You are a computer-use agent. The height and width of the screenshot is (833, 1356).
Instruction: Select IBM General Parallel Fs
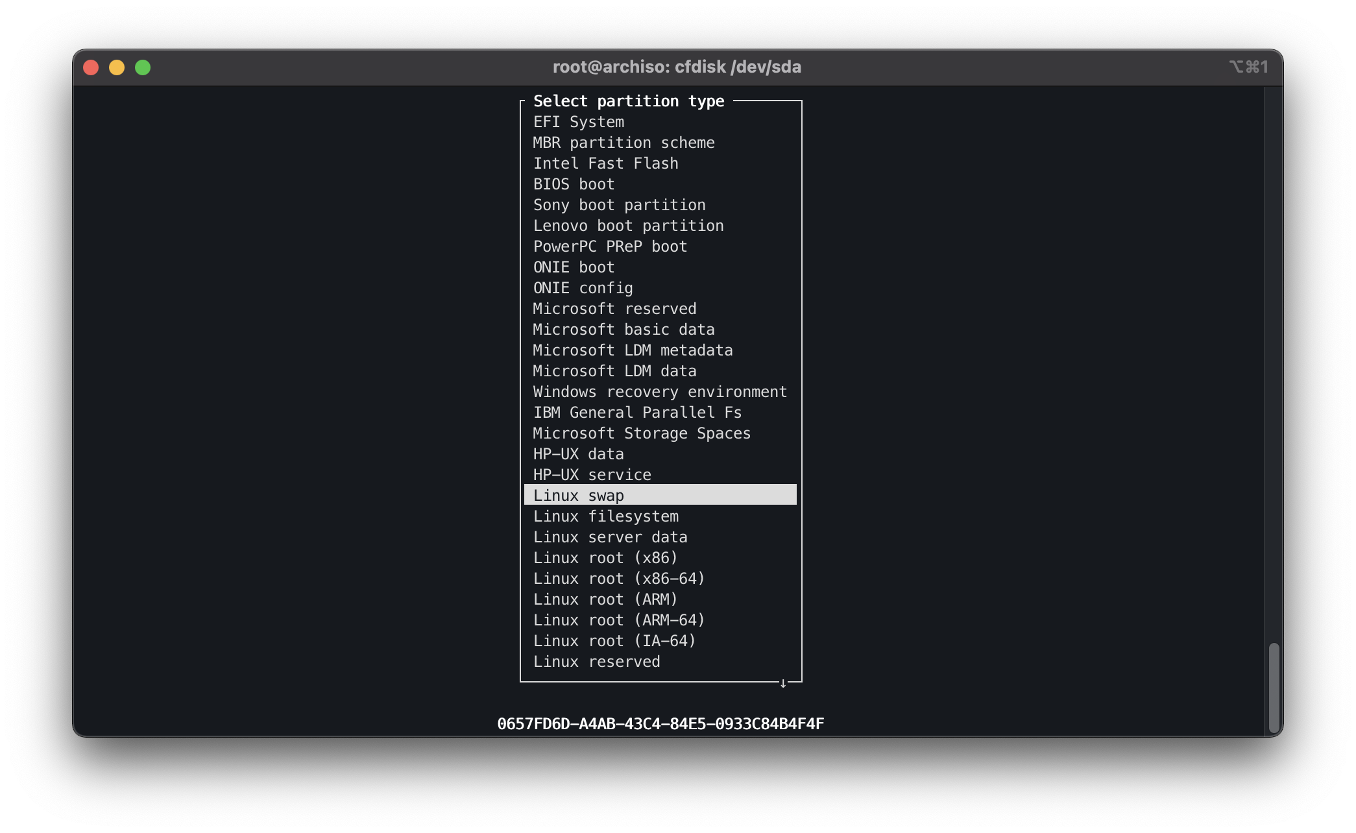[x=638, y=413]
